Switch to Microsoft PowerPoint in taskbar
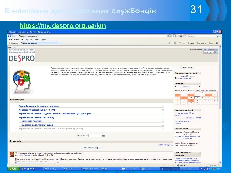 (130, 169)
